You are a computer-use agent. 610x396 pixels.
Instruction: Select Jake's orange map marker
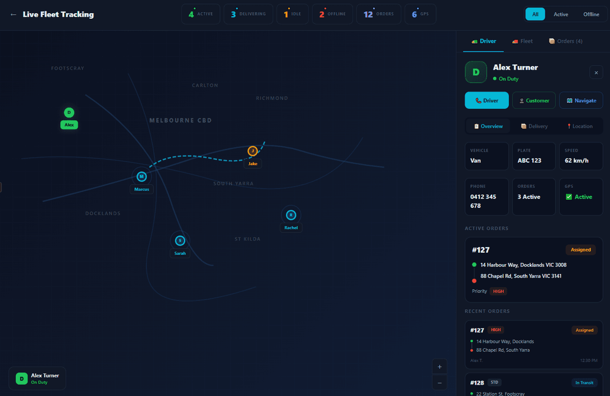tap(253, 151)
